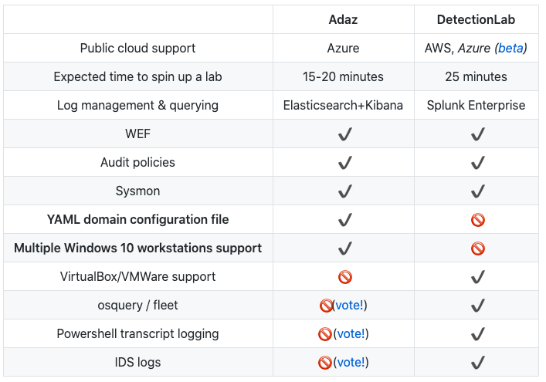The width and height of the screenshot is (546, 382).
Task: Click DetectionLab's YAML configuration prohibited icon
Action: 477,220
